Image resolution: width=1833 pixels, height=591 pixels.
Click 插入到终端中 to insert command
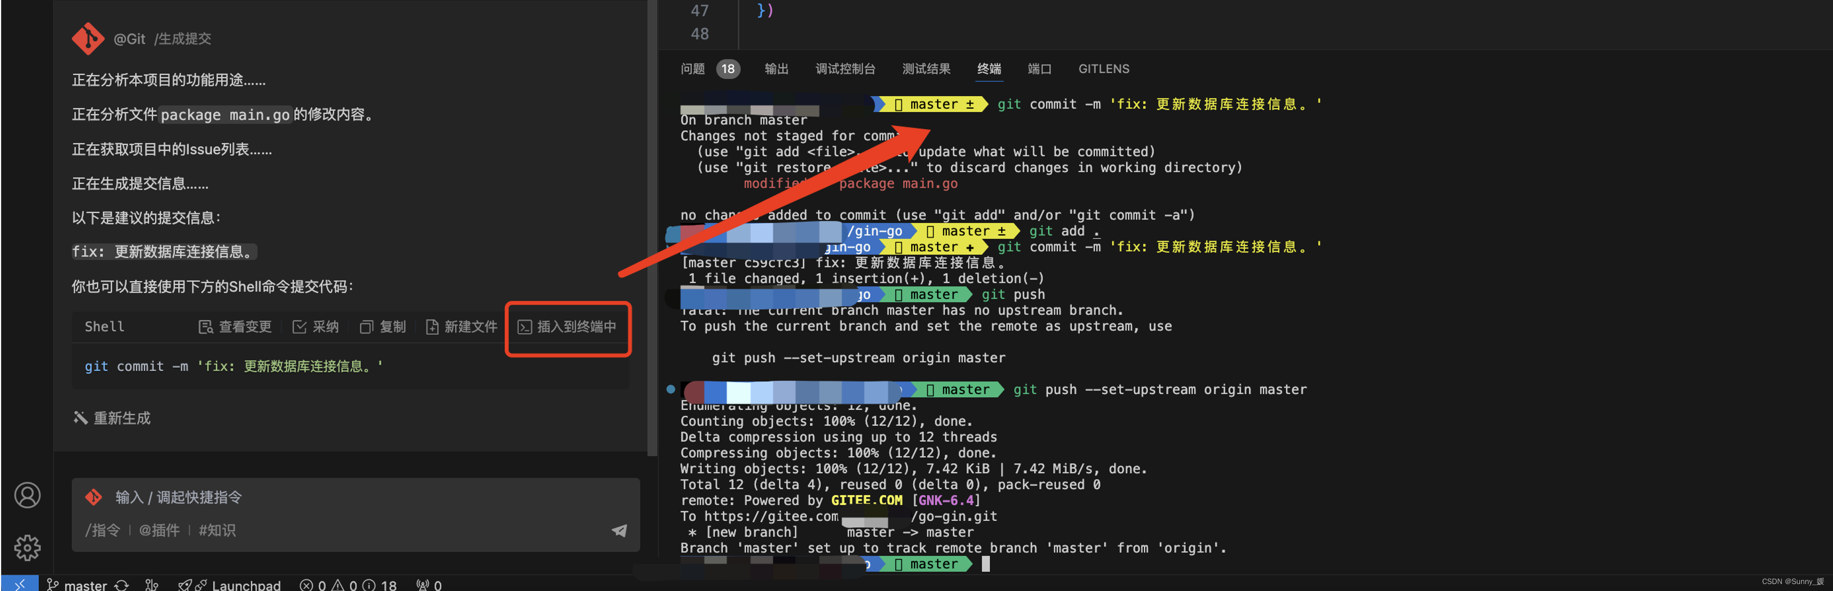[x=567, y=326]
